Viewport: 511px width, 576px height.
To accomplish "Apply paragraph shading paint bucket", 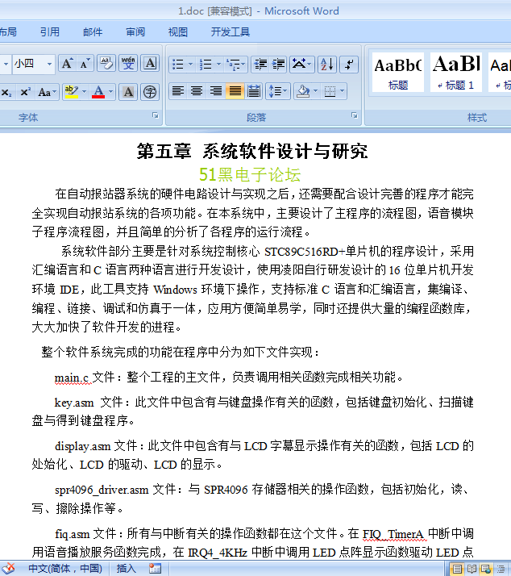I will 303,91.
